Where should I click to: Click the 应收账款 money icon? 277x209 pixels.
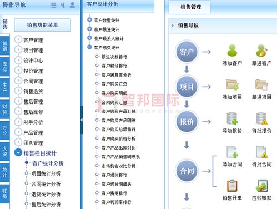pos(261,186)
